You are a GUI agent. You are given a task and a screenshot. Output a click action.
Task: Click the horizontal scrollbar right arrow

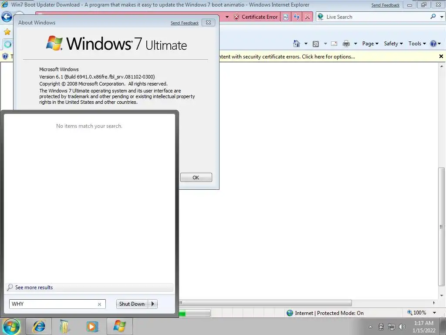tap(434, 303)
